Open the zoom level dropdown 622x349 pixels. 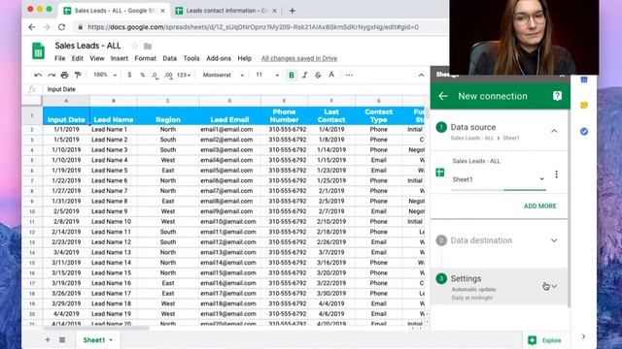click(x=105, y=75)
